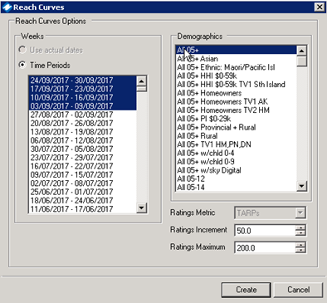Select the 'Time Periods' radio button

click(x=22, y=65)
